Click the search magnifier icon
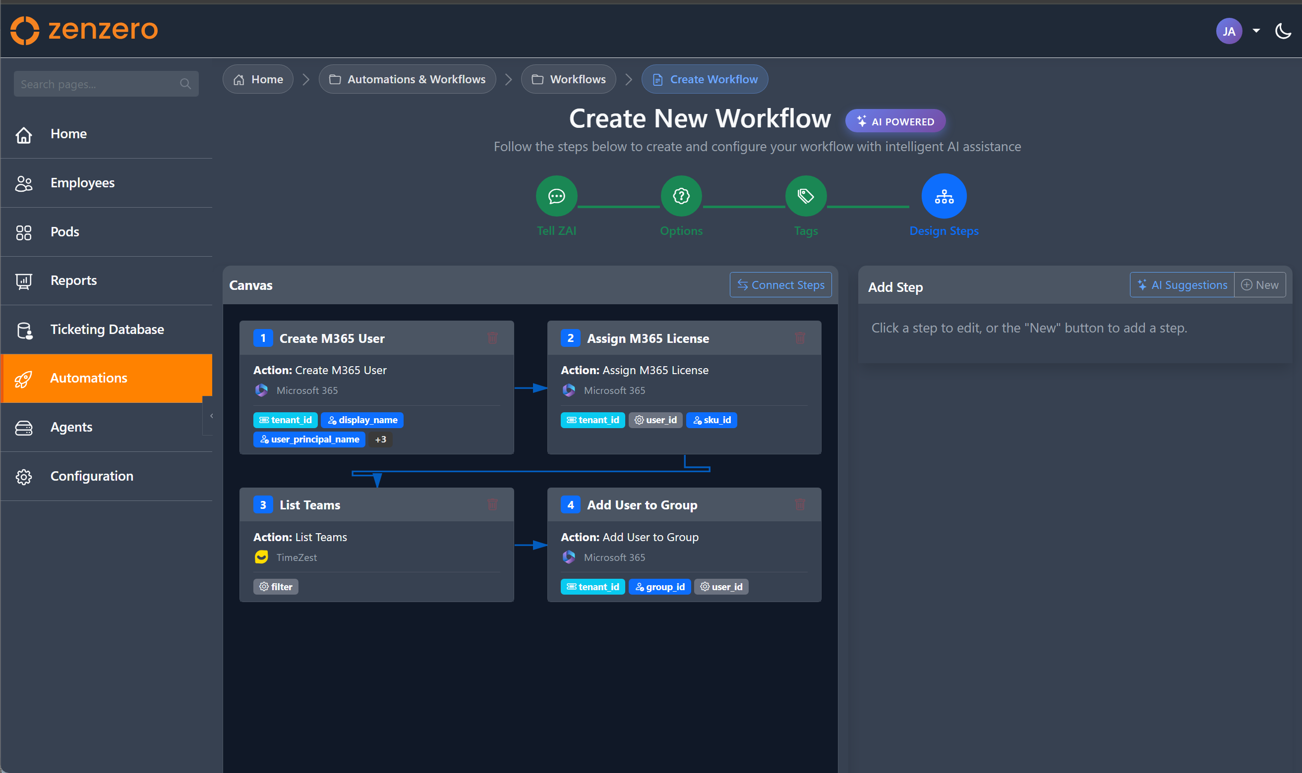The width and height of the screenshot is (1302, 773). pos(185,84)
